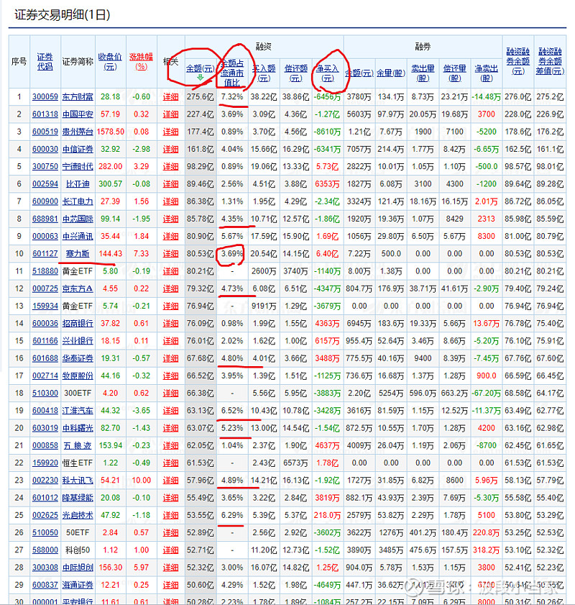Open 招商银行 stock name link
The height and width of the screenshot is (605, 575).
pos(78,323)
